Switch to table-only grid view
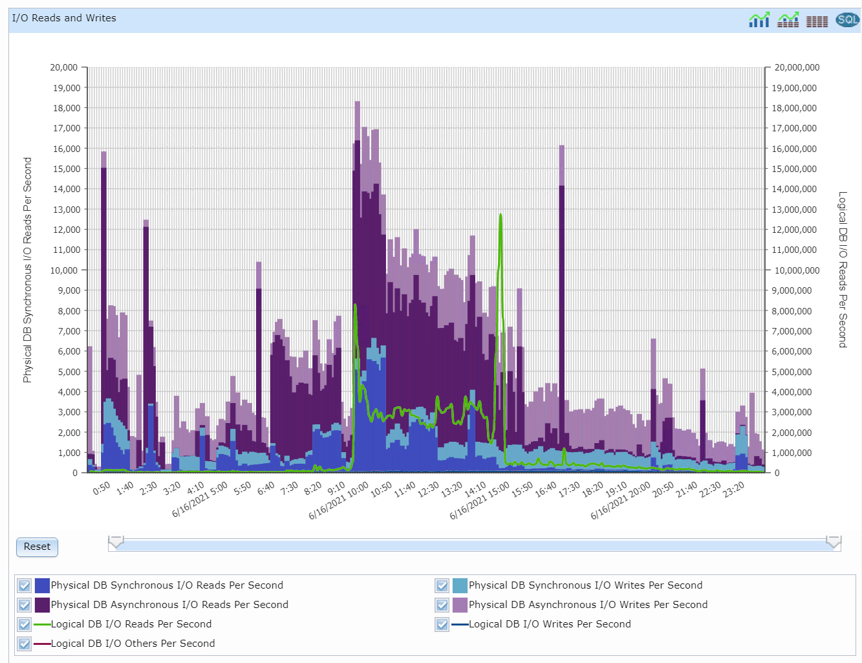862x663 pixels. [x=817, y=21]
